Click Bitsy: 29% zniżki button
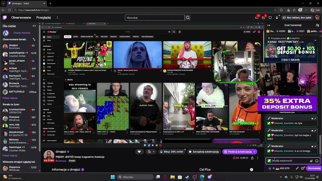Screen dimensions: 322x181 172,152
